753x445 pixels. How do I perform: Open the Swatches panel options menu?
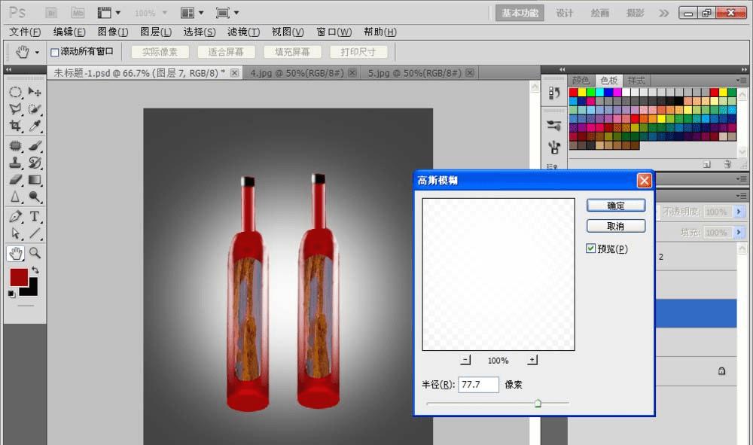pyautogui.click(x=741, y=80)
